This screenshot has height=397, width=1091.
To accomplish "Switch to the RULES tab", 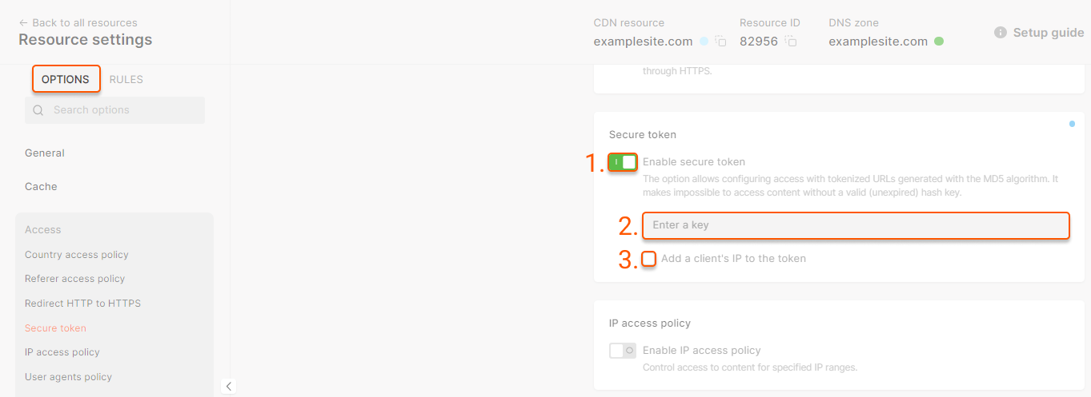I will coord(126,79).
